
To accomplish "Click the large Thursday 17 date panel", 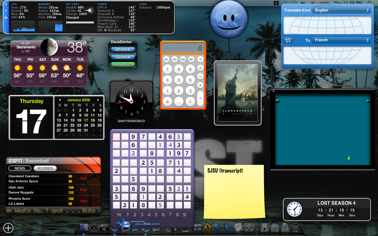I will [x=32, y=117].
